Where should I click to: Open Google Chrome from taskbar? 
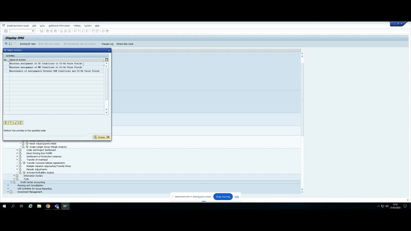coord(48,206)
